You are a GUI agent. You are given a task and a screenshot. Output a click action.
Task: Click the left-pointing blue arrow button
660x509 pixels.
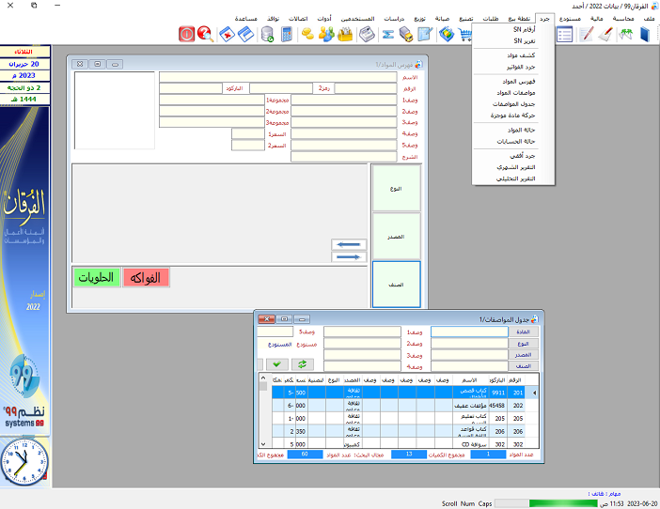348,244
